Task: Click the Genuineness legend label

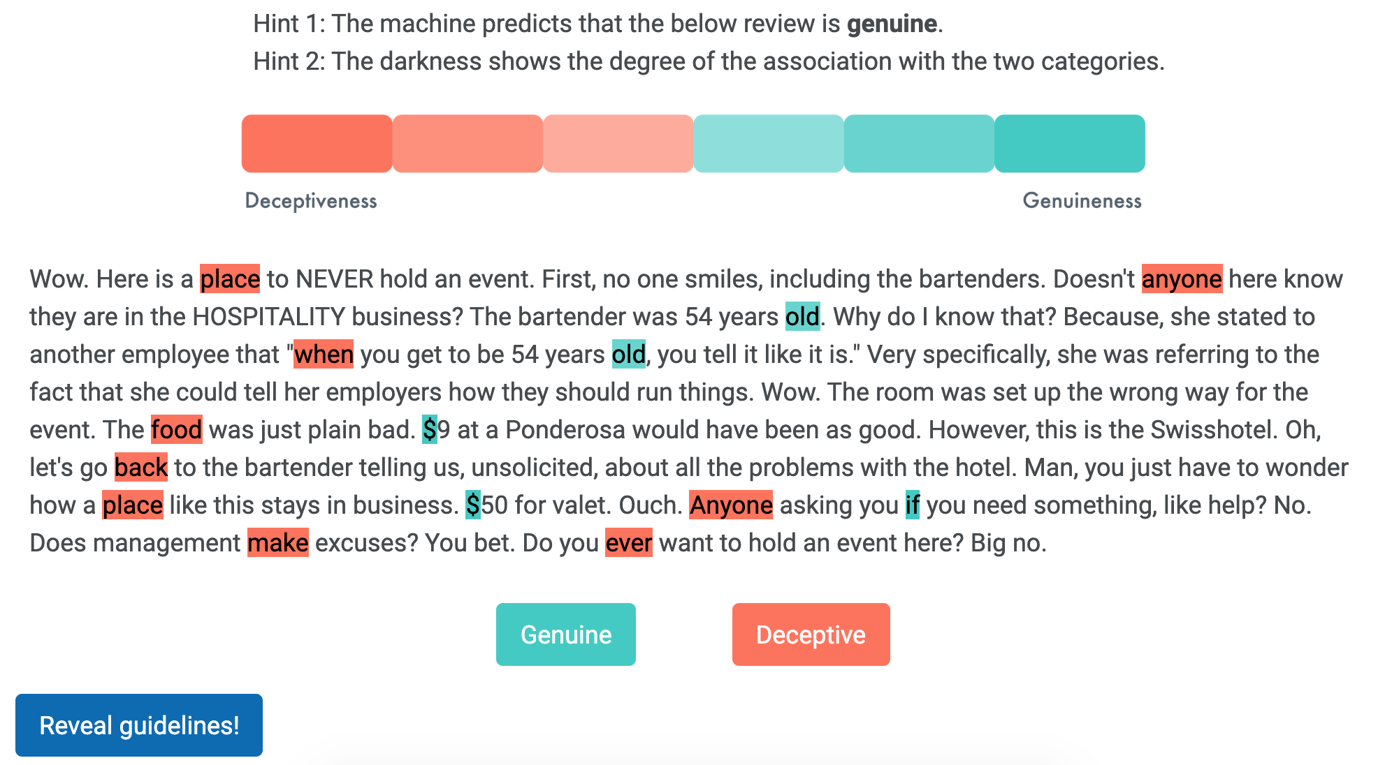Action: point(1082,201)
